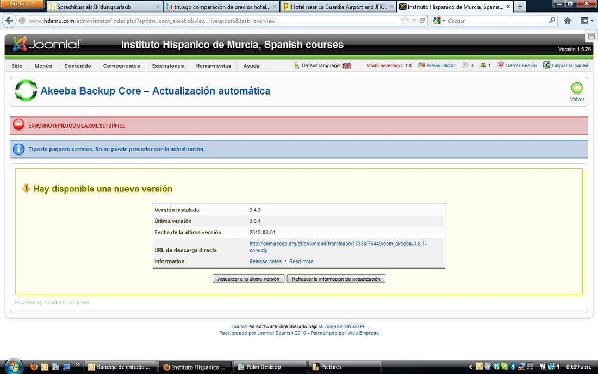Click the Joomla! logo in header
598x374 pixels.
pos(47,44)
